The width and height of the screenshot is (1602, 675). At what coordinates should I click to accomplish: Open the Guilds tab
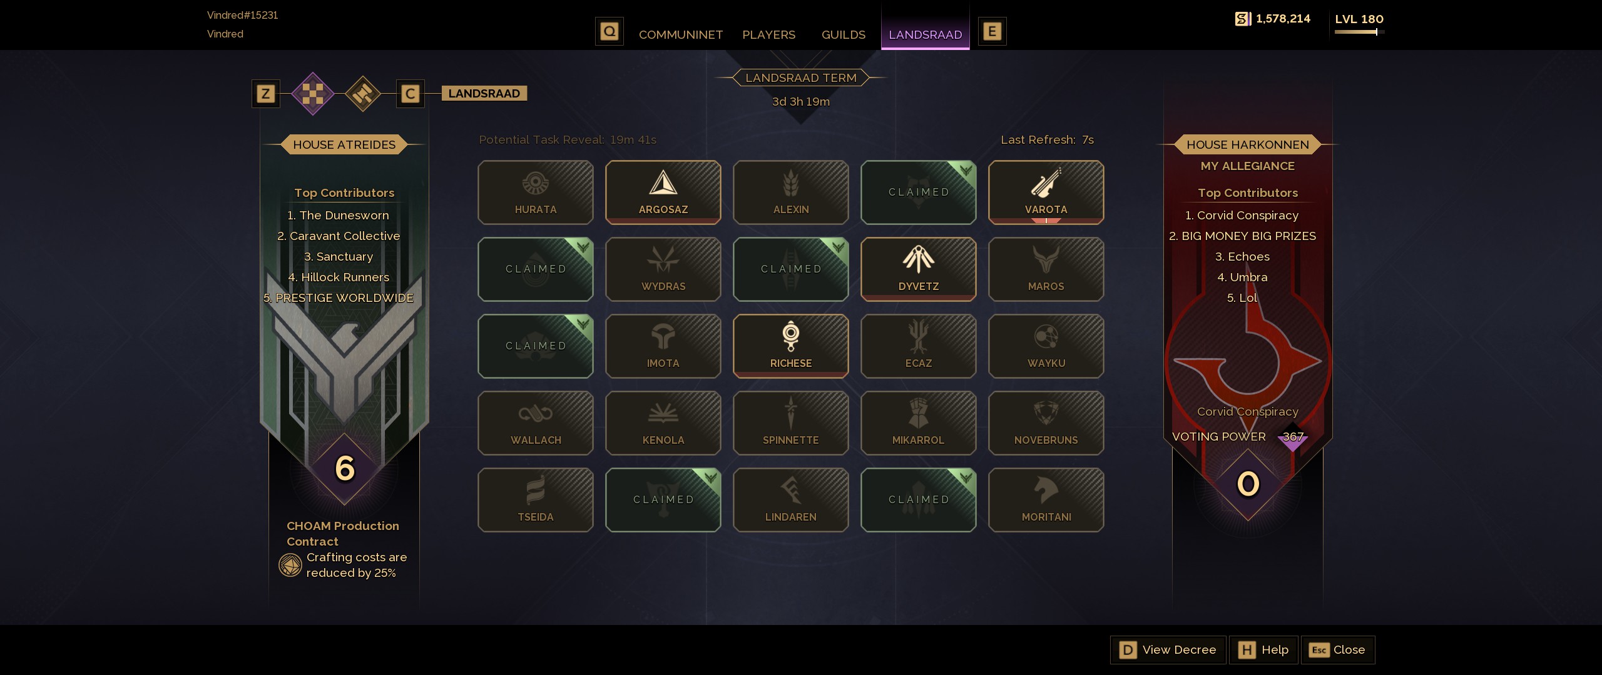844,35
